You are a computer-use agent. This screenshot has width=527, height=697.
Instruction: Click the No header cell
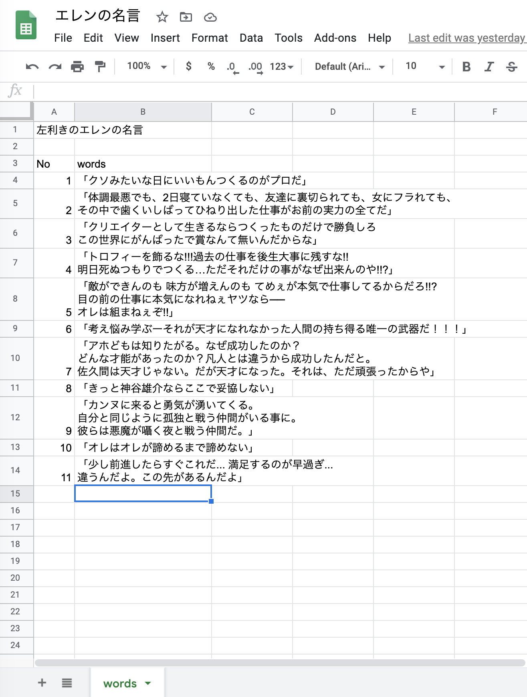click(x=54, y=164)
